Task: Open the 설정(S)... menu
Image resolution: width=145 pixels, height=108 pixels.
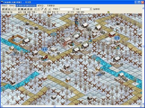Action: [41, 5]
